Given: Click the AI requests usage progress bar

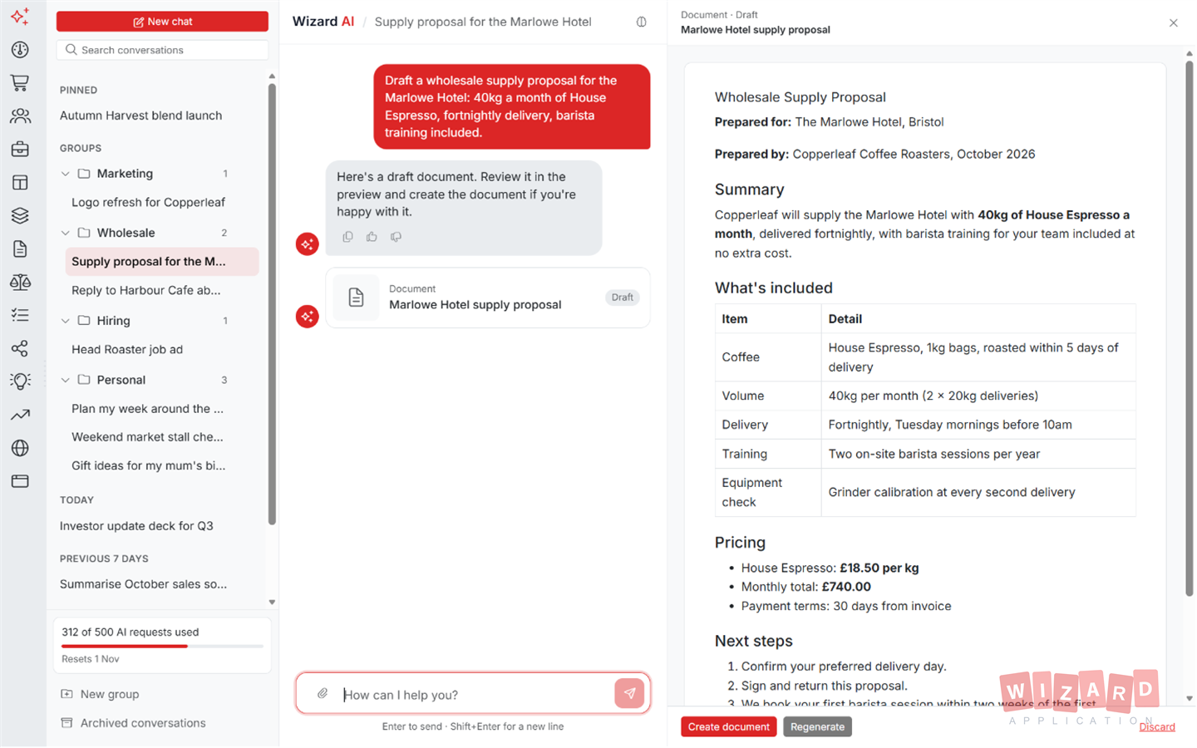Looking at the screenshot, I should click(x=162, y=646).
